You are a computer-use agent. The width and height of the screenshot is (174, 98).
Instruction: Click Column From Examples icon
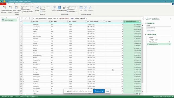4,8
